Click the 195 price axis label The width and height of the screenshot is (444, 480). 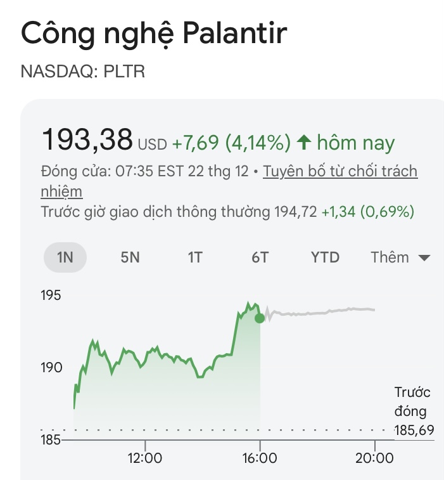[x=51, y=295]
